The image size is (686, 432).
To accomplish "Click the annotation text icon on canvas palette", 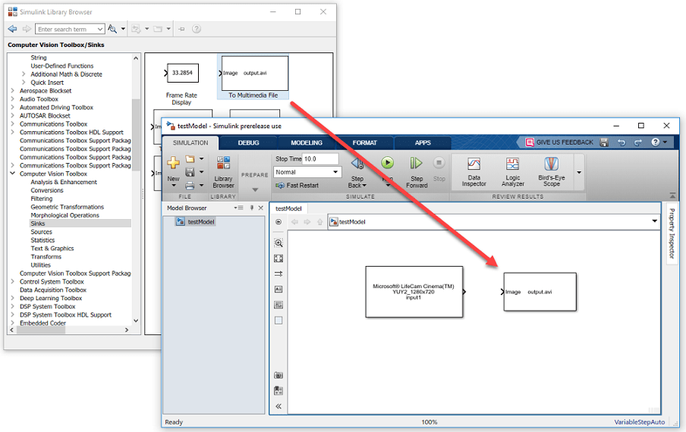I will (x=278, y=290).
